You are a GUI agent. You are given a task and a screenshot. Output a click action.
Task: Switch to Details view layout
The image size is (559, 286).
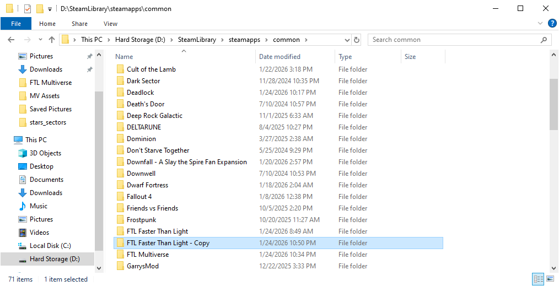[x=538, y=279]
